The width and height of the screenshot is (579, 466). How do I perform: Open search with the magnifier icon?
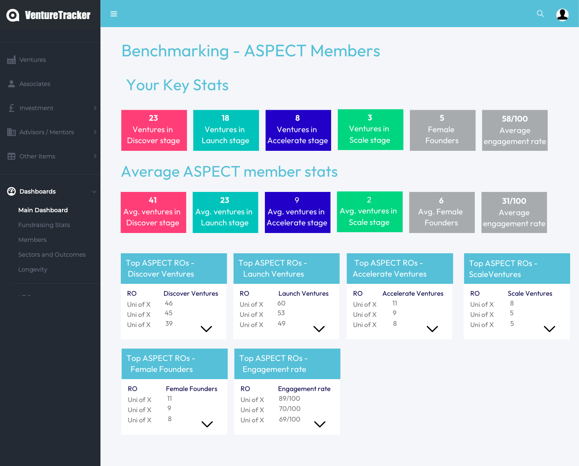tap(540, 14)
